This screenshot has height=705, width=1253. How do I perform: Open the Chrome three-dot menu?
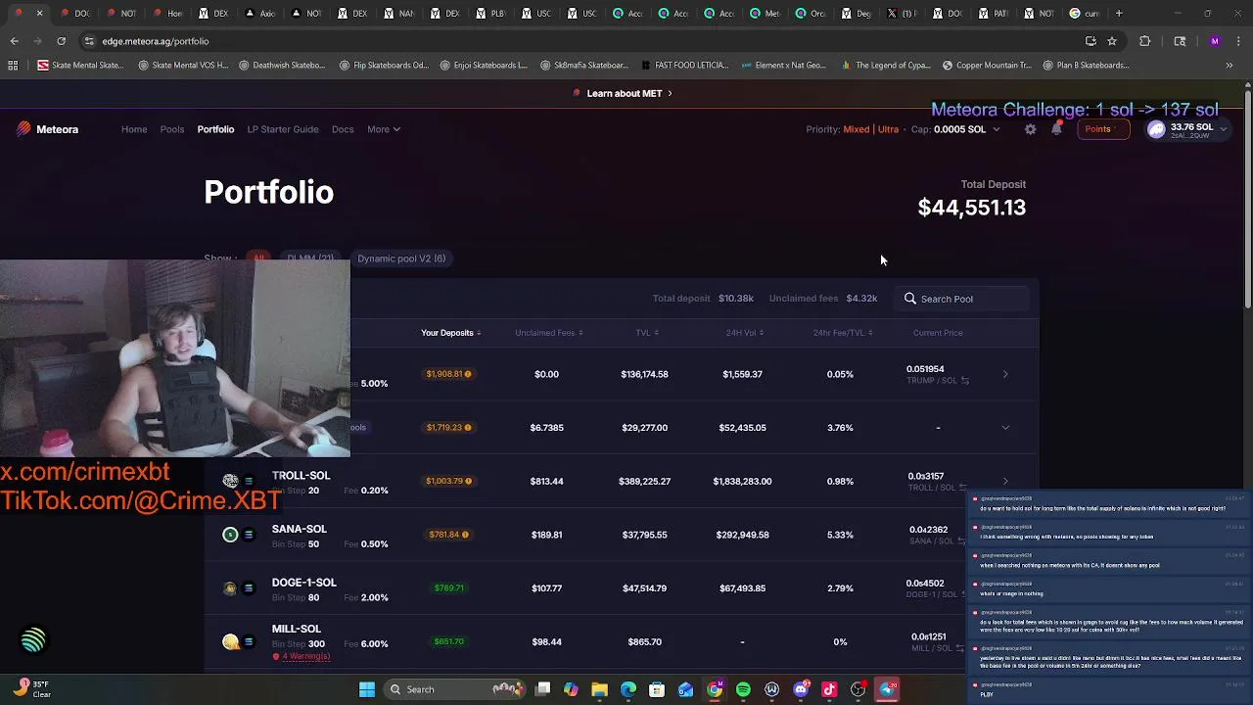coord(1238,41)
